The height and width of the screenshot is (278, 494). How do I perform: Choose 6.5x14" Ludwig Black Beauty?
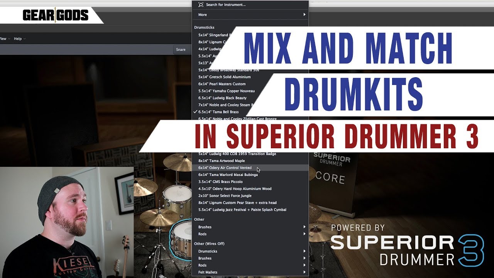[x=250, y=98]
